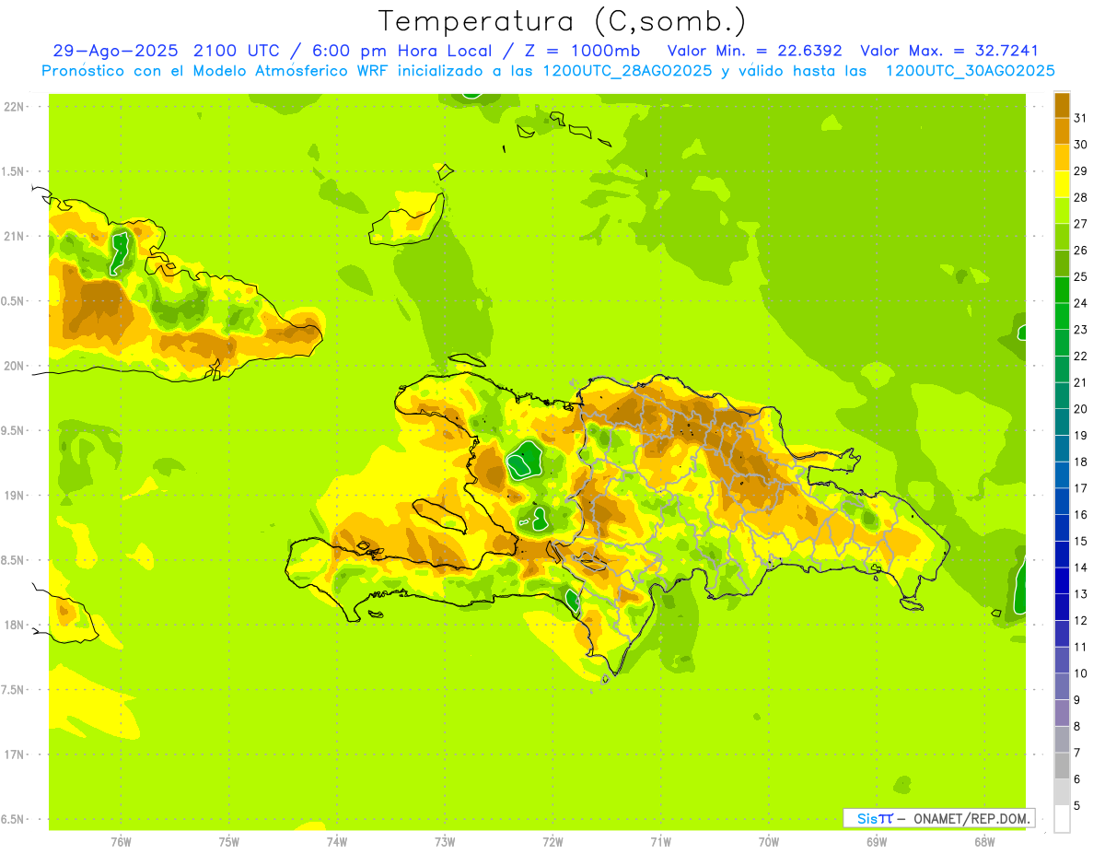Click the "2100 UTC" time text
The image size is (1105, 854).
[238, 51]
